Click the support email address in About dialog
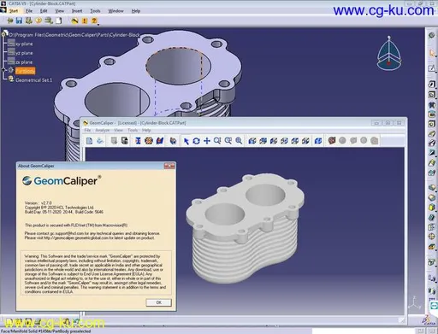 [x=67, y=233]
